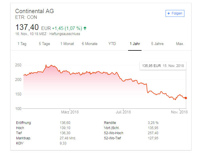This screenshot has width=205, height=153.
Task: Open the 1 Monat chart view
Action: [x=67, y=44]
